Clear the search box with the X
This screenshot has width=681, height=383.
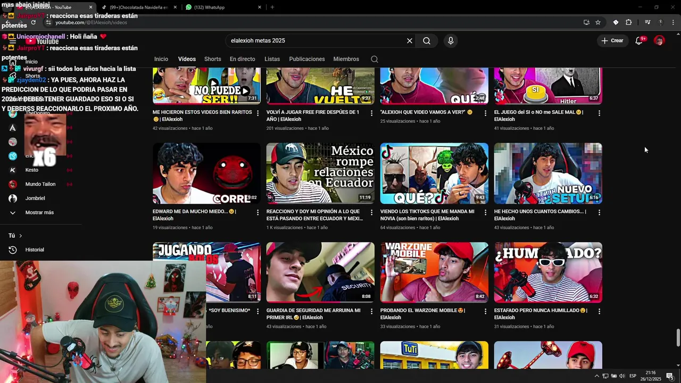click(x=410, y=41)
